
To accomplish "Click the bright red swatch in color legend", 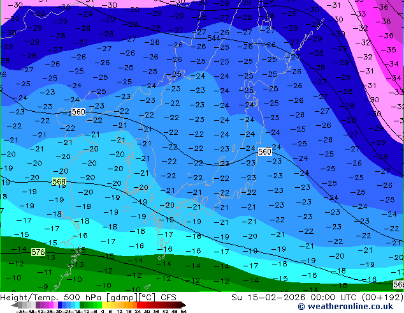I will [139, 305].
